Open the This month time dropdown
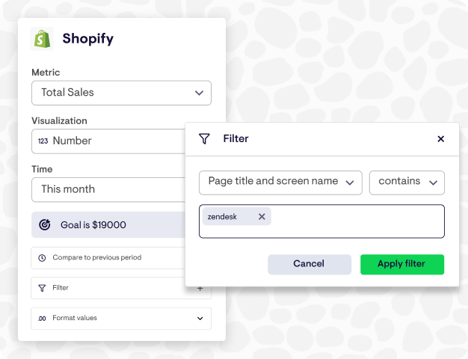 (x=108, y=190)
